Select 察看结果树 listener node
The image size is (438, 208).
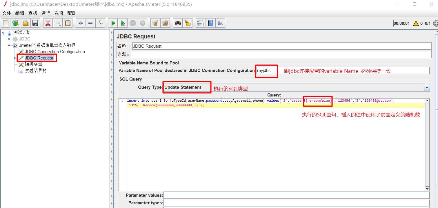point(36,70)
